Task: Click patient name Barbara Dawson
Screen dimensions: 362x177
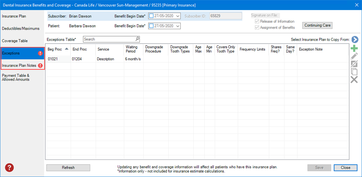Action: [82, 26]
